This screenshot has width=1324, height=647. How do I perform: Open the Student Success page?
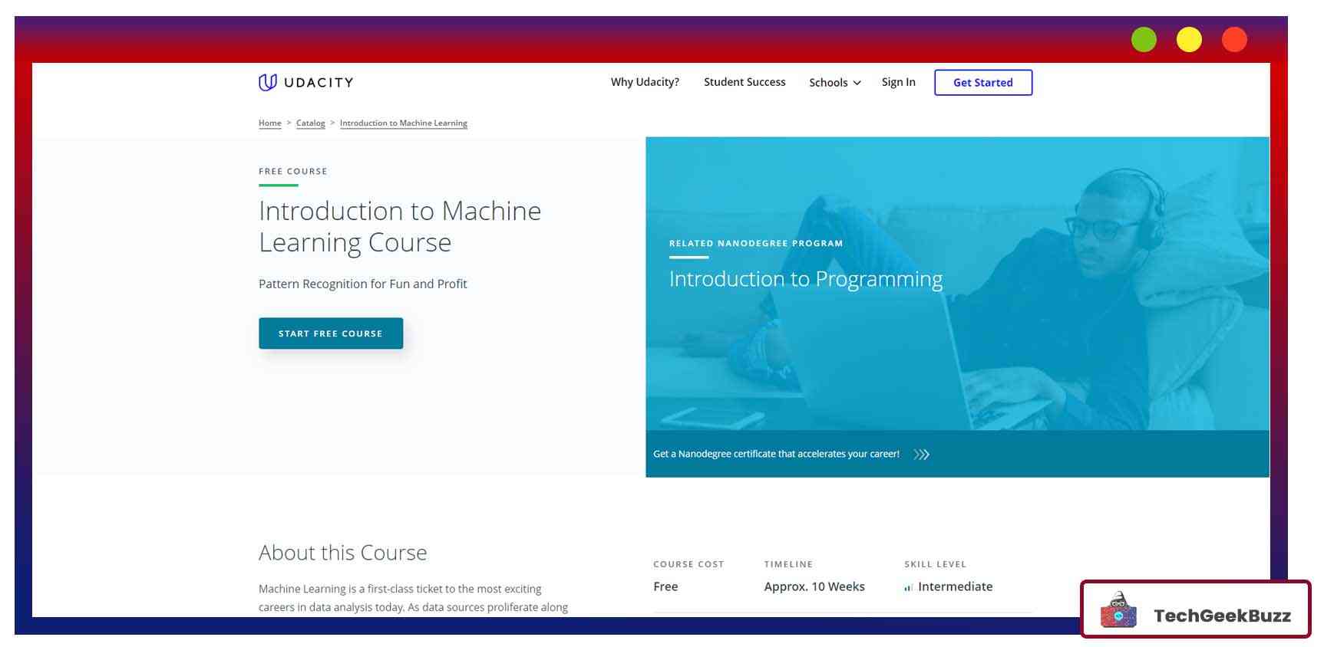click(745, 82)
